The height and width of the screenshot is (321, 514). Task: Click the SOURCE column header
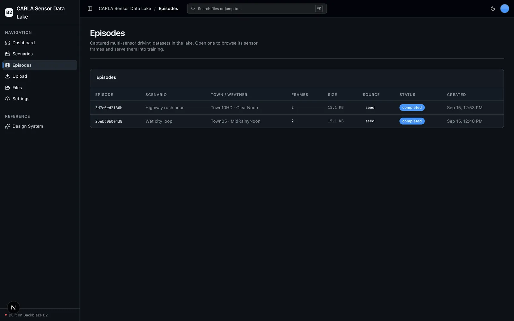click(371, 95)
